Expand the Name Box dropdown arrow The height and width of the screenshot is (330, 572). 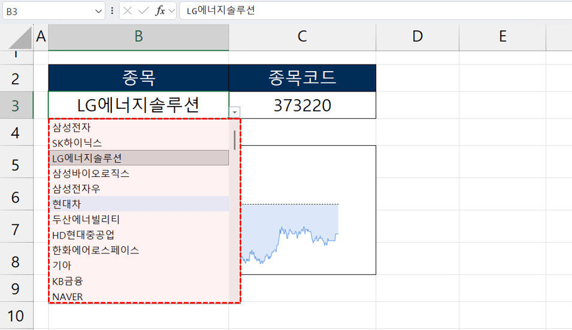pyautogui.click(x=98, y=11)
